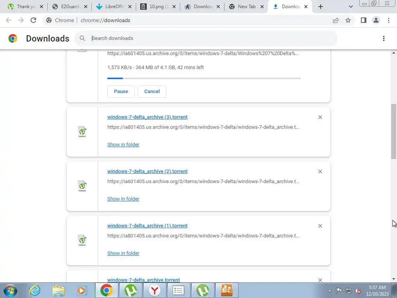Switch to the New Tab tab

[x=243, y=7]
